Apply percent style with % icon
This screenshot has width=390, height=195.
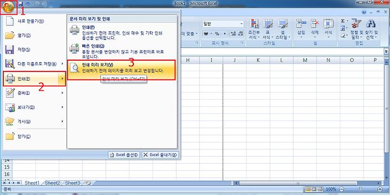217,34
